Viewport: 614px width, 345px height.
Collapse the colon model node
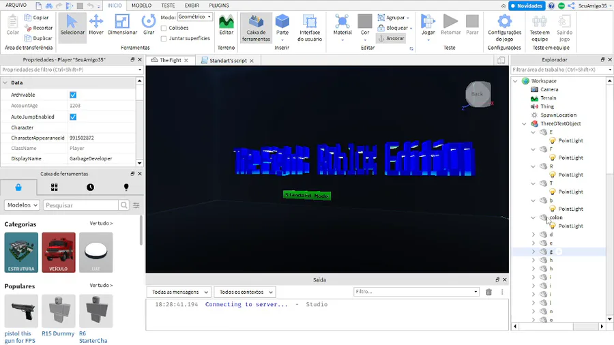coord(533,217)
